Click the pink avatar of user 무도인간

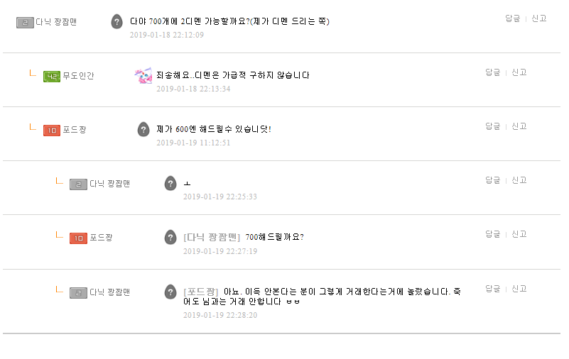[x=143, y=76]
